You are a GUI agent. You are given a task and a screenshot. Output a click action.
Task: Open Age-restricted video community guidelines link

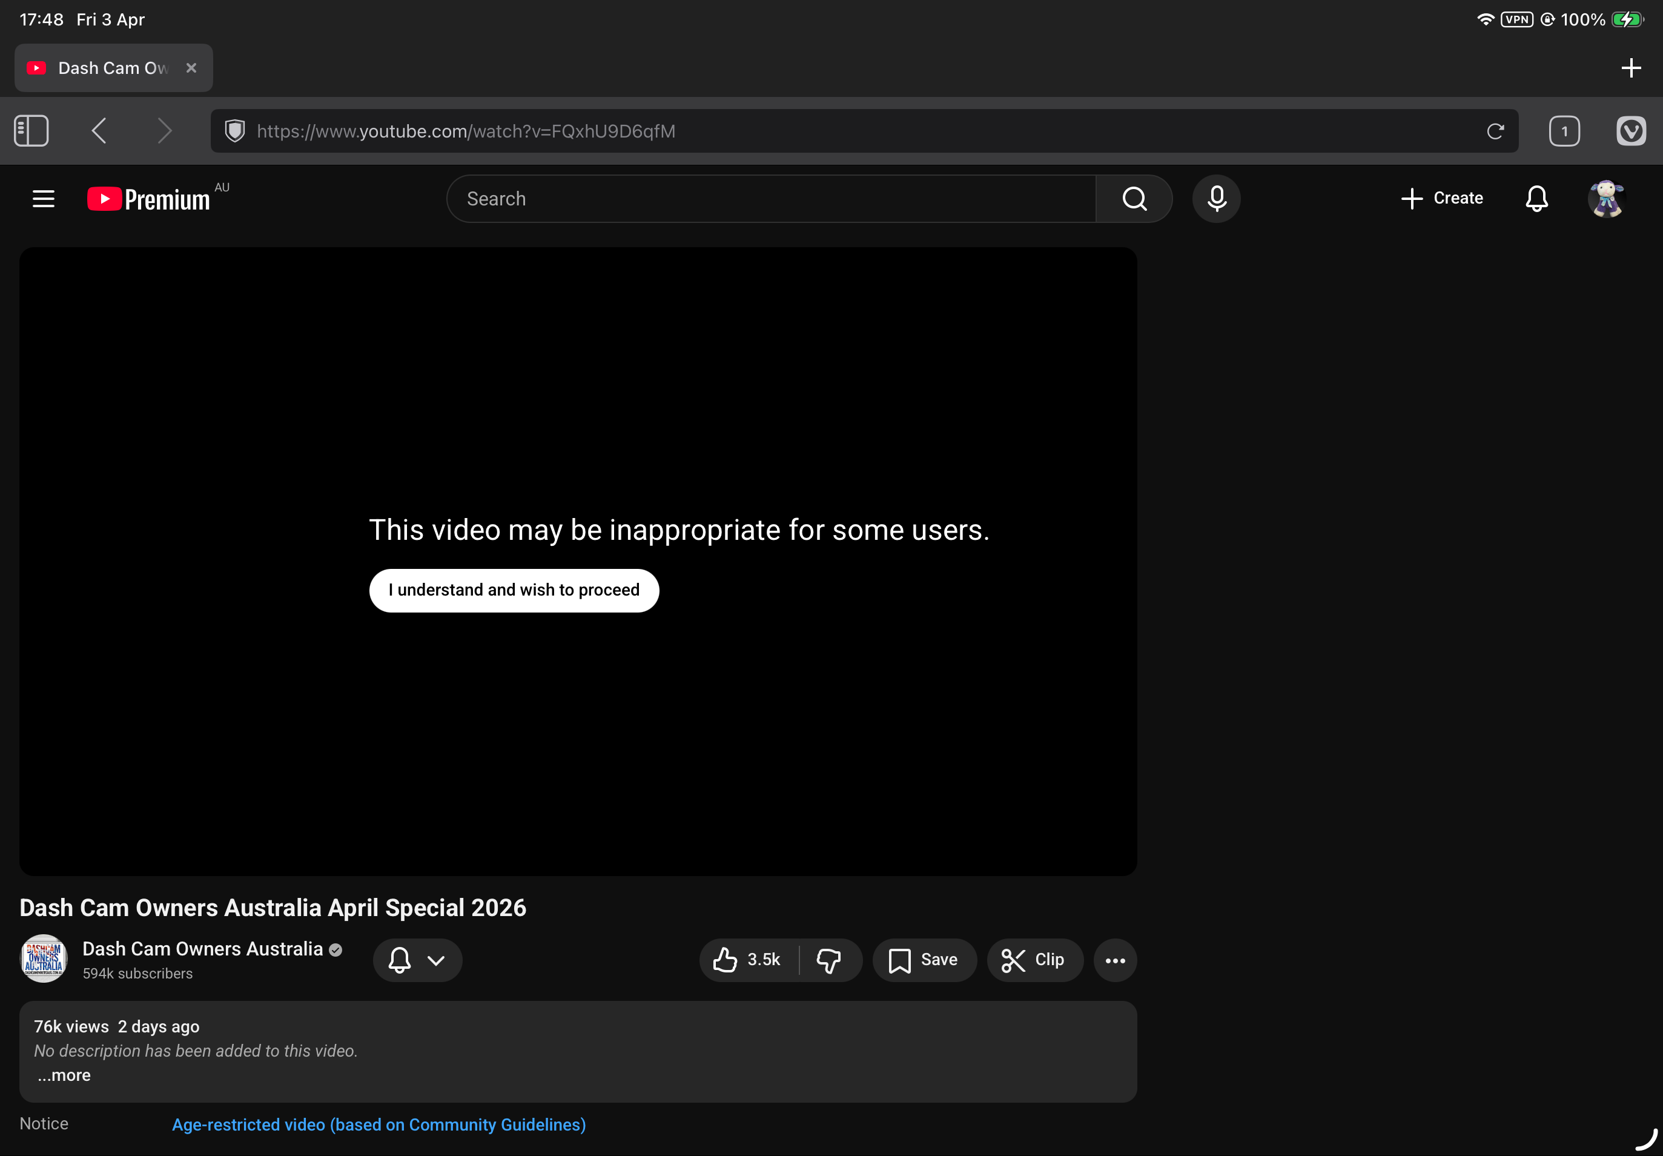coord(379,1124)
